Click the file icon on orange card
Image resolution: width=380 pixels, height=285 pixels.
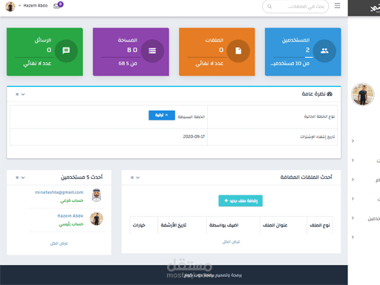coord(238,51)
